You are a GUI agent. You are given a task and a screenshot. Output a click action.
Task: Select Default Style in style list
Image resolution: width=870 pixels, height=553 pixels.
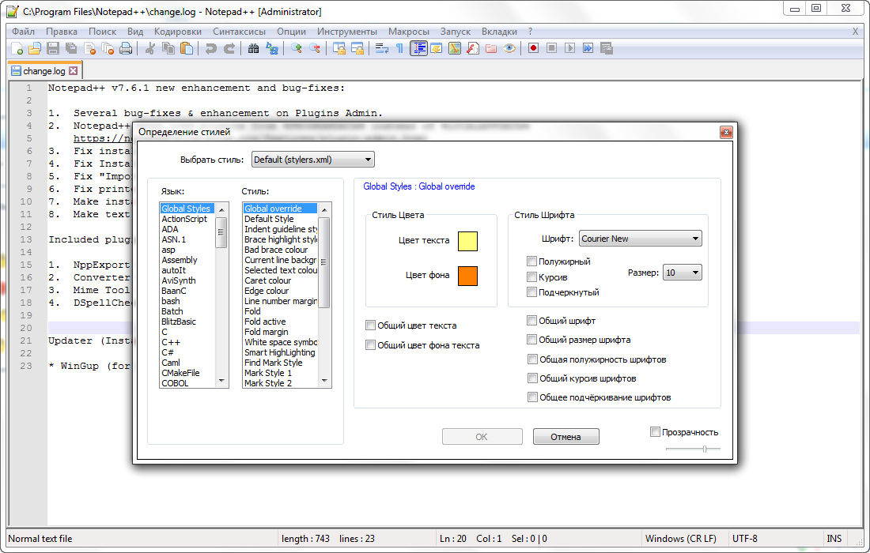pos(269,219)
